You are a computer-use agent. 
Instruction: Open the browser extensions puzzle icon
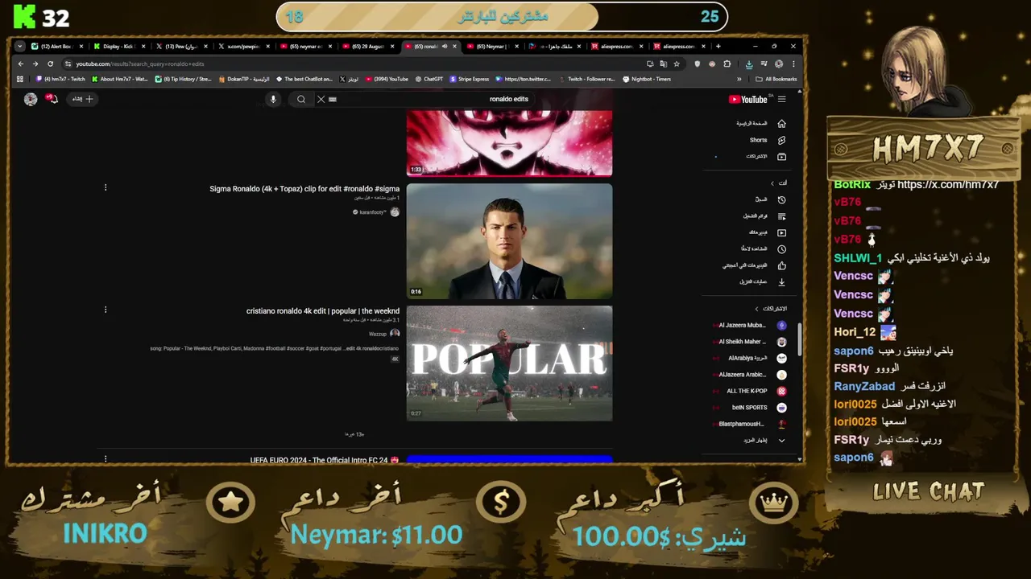[727, 64]
